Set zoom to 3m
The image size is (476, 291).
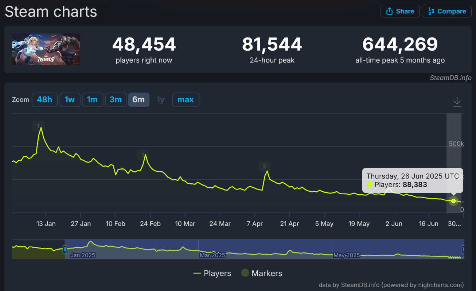(116, 100)
